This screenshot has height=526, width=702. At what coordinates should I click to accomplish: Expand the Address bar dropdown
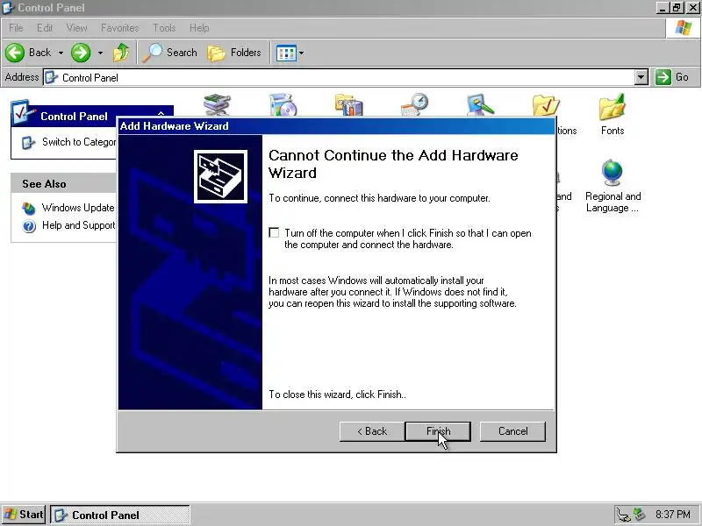pyautogui.click(x=641, y=77)
